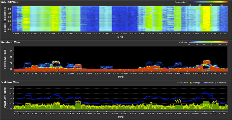
Task: Toggle the Channels legend entry
Action: tap(220, 83)
